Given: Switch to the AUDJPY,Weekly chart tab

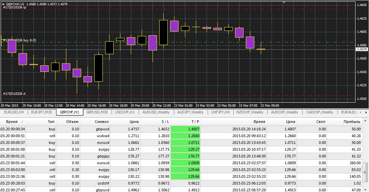Looking at the screenshot, I should point(190,112).
